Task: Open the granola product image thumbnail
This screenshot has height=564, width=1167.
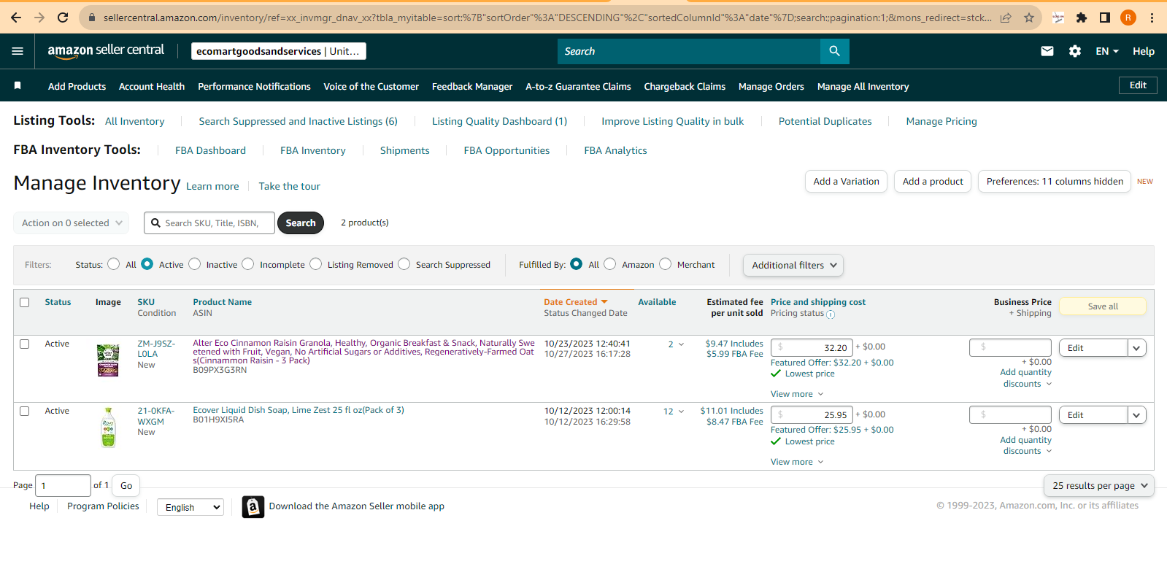Action: [108, 360]
